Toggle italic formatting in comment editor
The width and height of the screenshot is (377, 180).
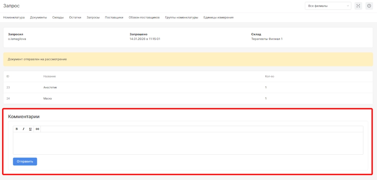pyautogui.click(x=23, y=129)
